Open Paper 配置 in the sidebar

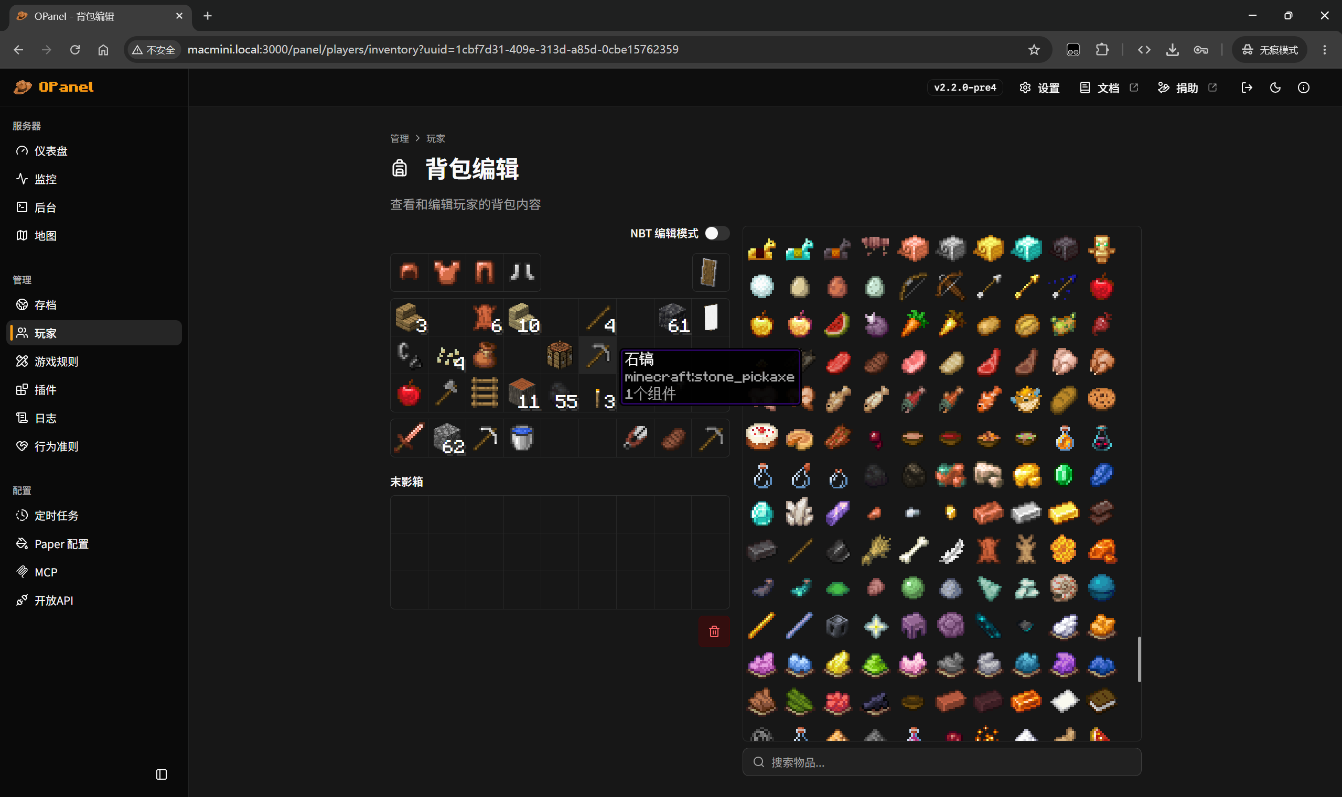tap(94, 544)
